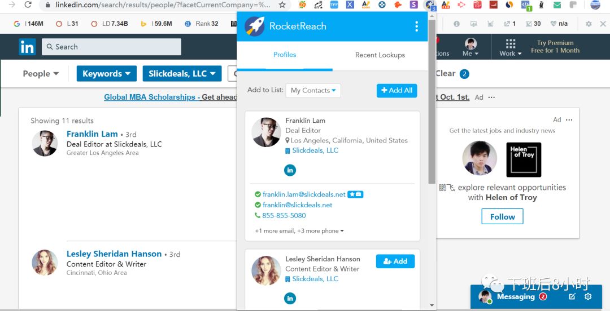Viewport: 610px width, 311px height.
Task: Close the SEO toolbar with the X
Action: point(603,24)
